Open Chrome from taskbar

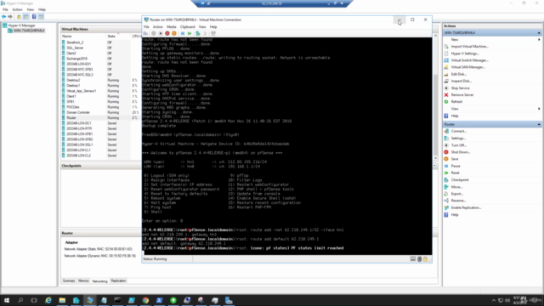[x=145, y=300]
